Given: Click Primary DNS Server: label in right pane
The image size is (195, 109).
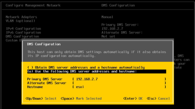Looking at the screenshot, I should coord(120,25).
